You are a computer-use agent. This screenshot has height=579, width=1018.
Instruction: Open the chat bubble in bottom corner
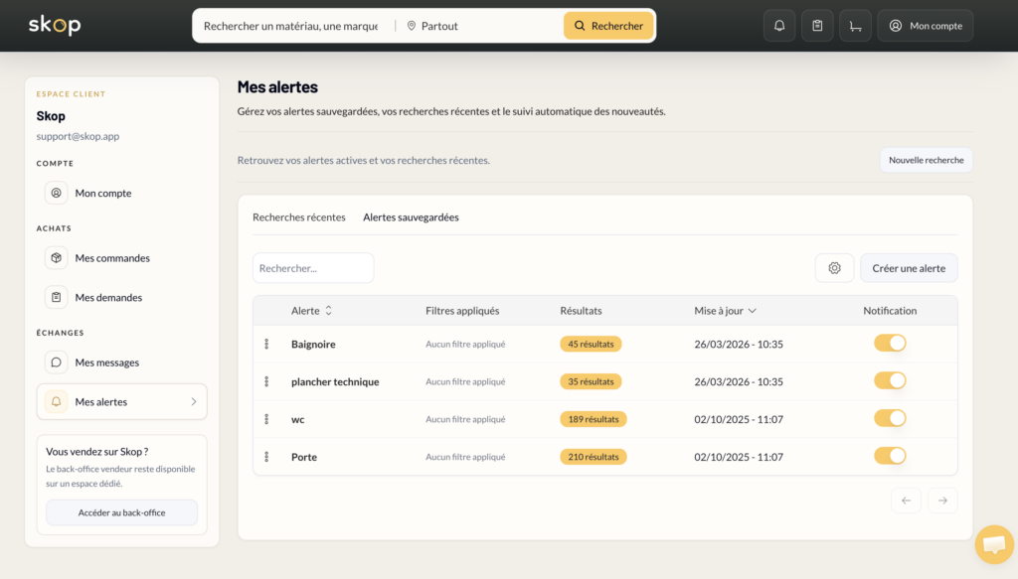(x=993, y=544)
